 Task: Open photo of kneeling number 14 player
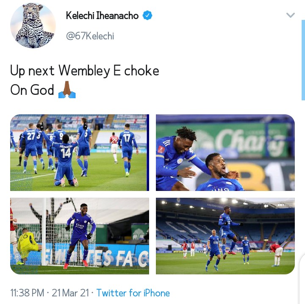(x=80, y=152)
